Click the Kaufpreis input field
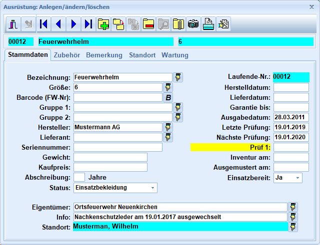The height and width of the screenshot is (245, 320). (110, 167)
